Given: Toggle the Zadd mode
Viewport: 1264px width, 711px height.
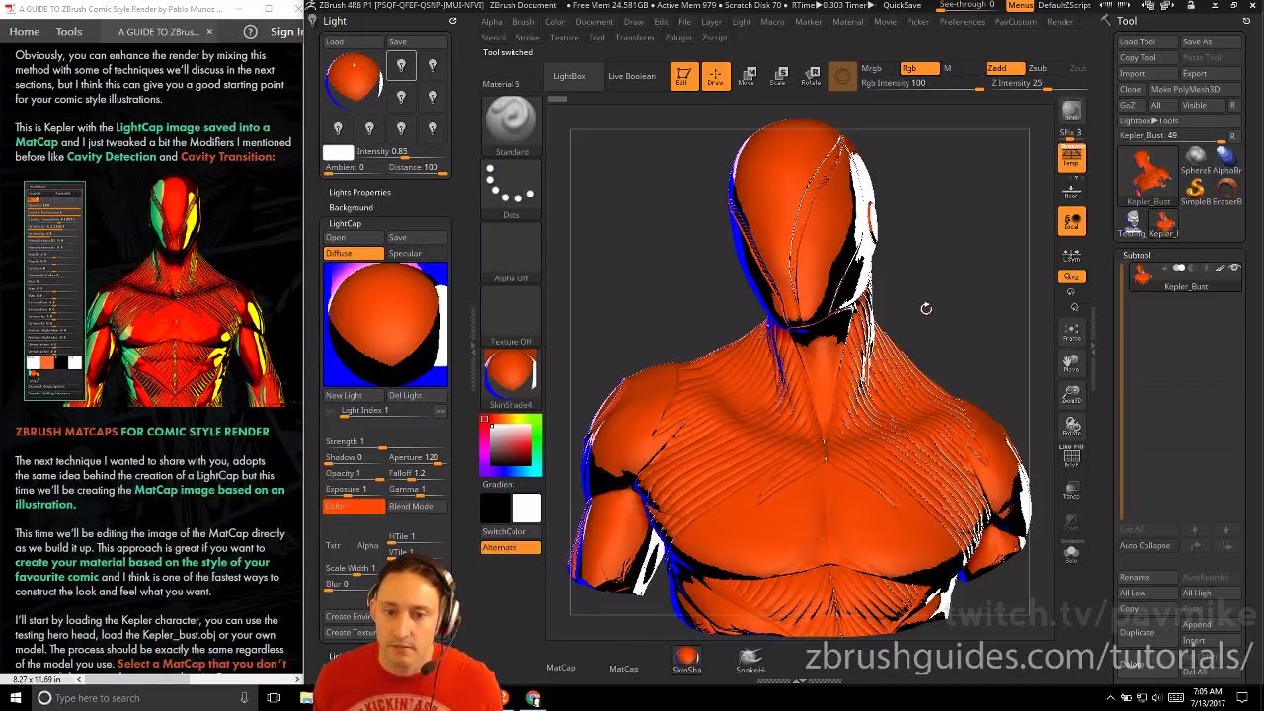Looking at the screenshot, I should click(1003, 69).
